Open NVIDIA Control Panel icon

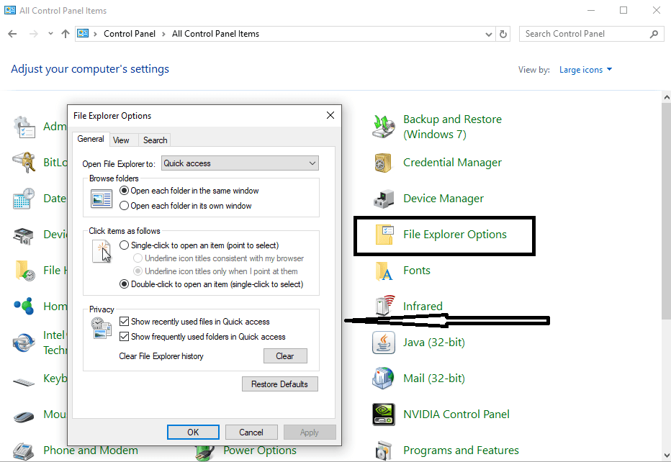[384, 415]
